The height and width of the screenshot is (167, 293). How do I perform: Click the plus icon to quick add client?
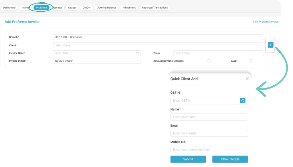270,45
